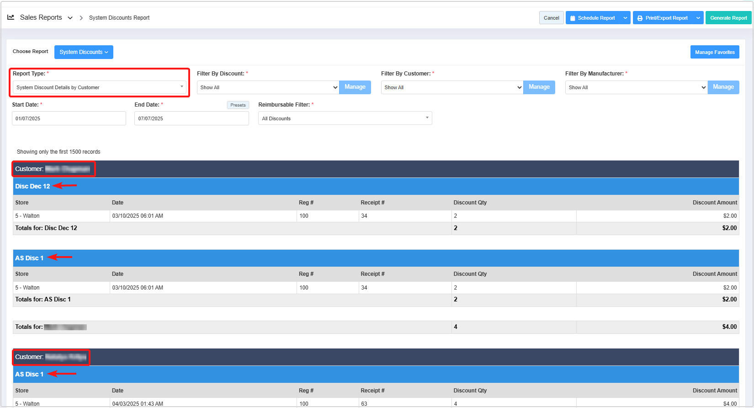Click the calendar icon on Schedule Report
This screenshot has width=754, height=408.
tap(573, 18)
